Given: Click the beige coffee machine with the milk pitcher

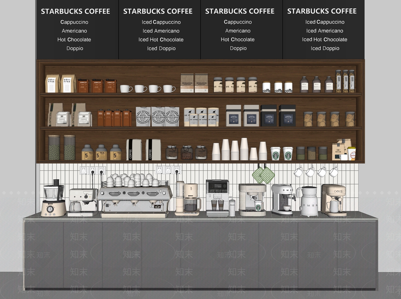Looking at the screenshot, I should [334, 200].
